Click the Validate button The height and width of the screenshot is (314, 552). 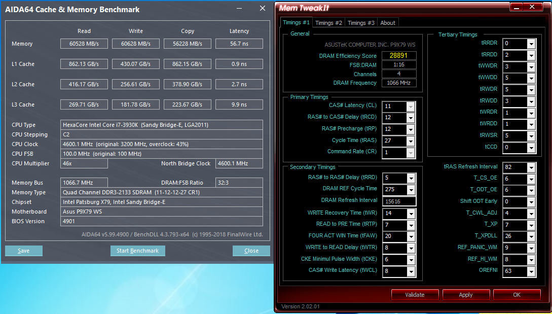click(x=415, y=295)
